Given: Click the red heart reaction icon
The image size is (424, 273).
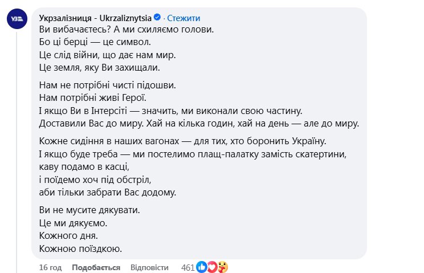Looking at the screenshot, I should [x=212, y=267].
